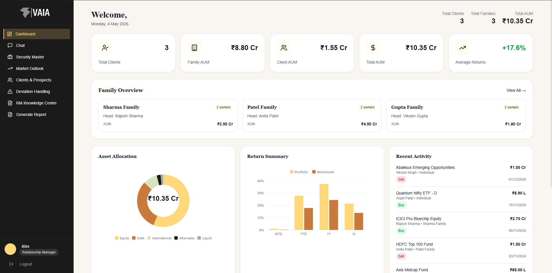Click the VAIA logo in the sidebar

35,12
